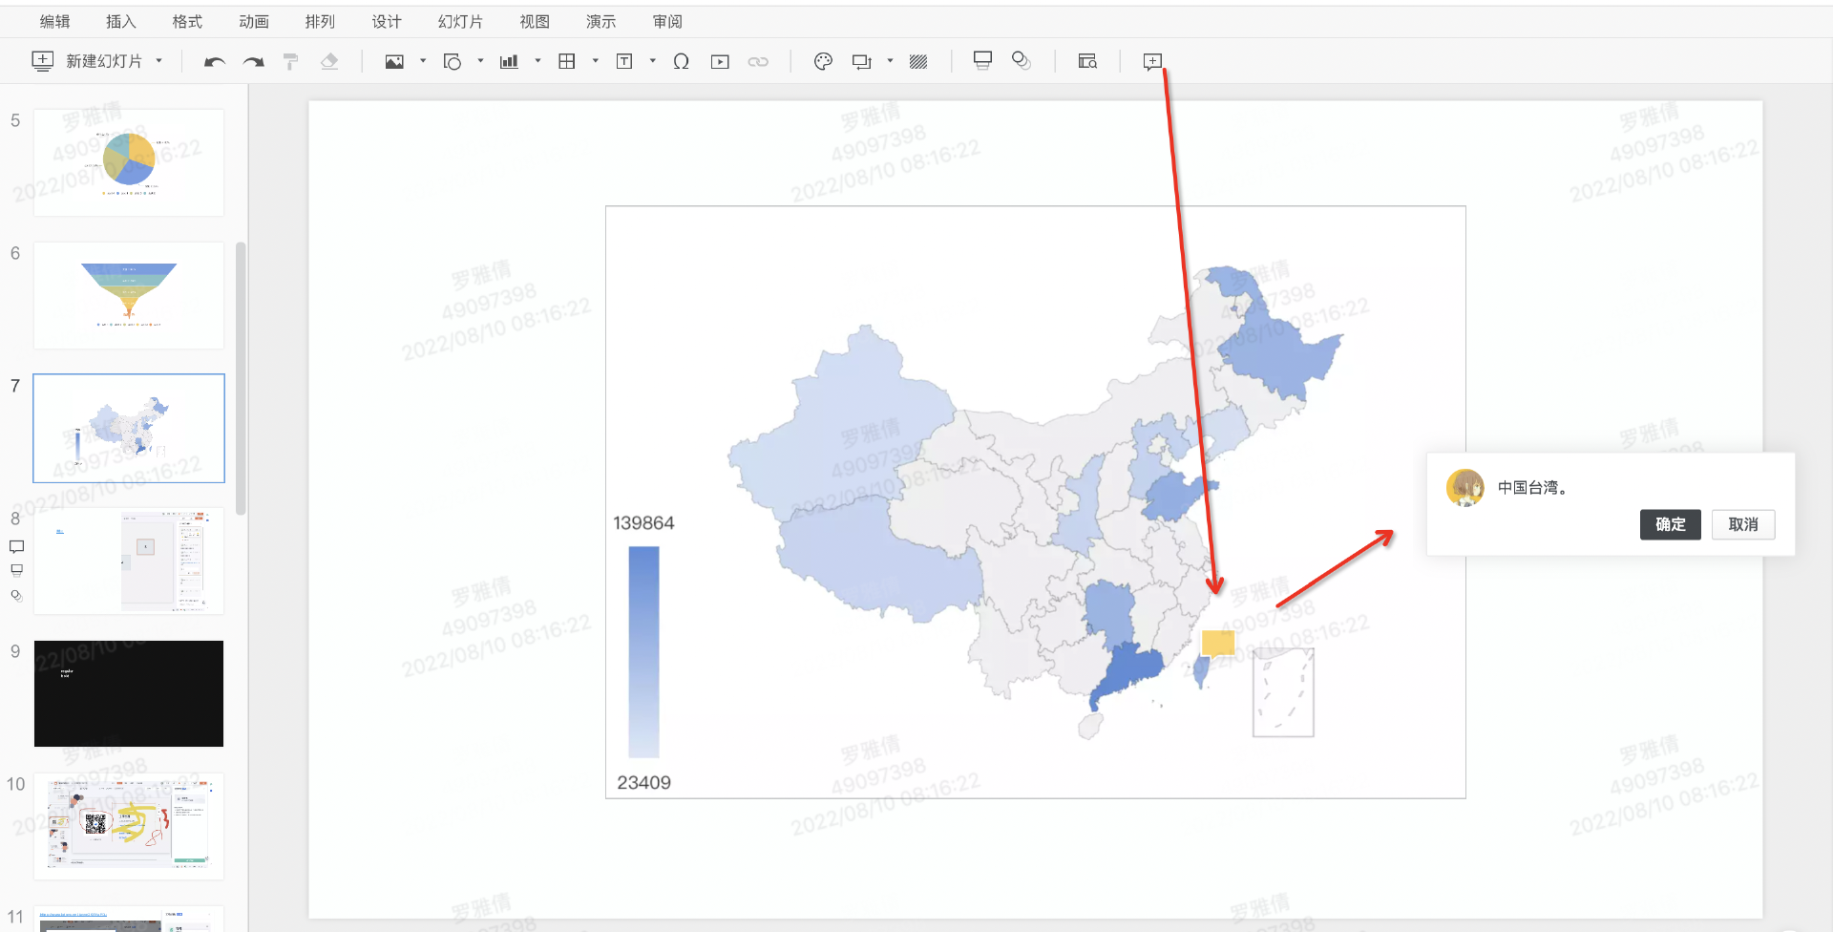
Task: Click the 新建幻灯片 button label
Action: 104,62
